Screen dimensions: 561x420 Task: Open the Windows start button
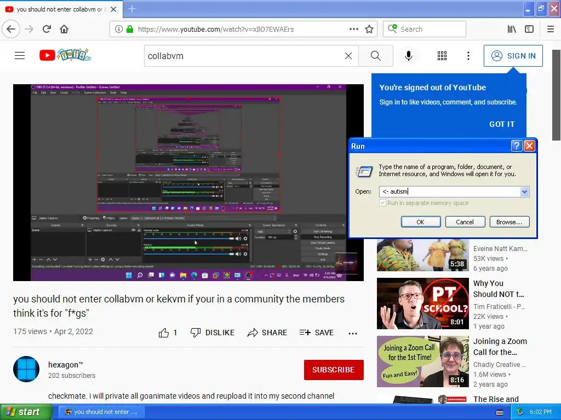click(x=26, y=412)
